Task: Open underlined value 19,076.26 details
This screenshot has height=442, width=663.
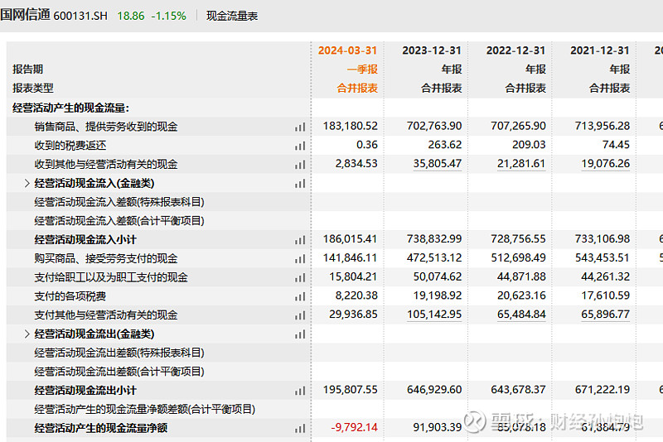Action: pos(606,164)
